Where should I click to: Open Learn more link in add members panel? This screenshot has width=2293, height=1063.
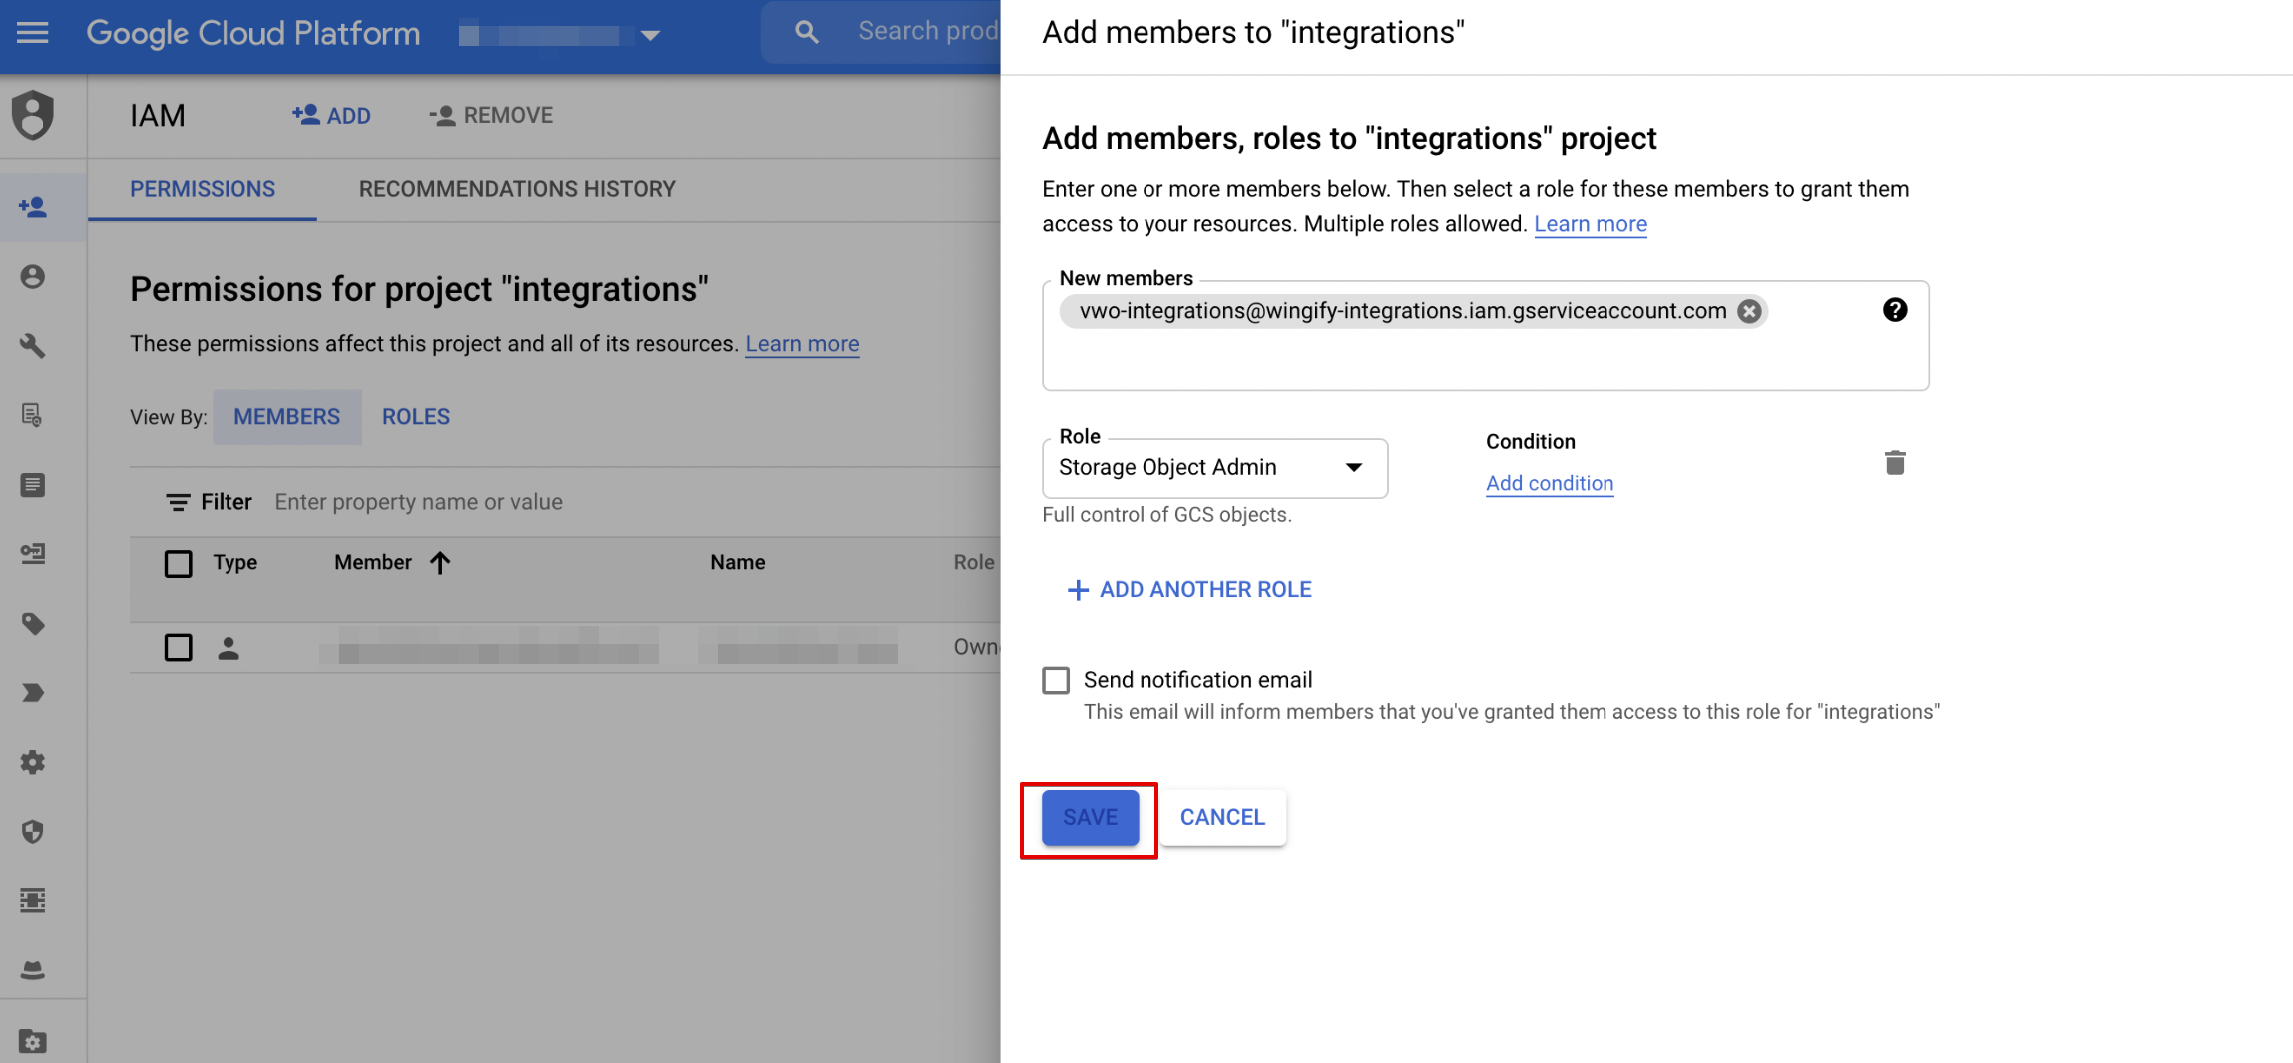[1590, 224]
